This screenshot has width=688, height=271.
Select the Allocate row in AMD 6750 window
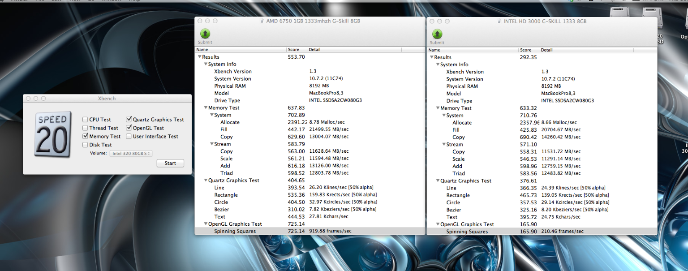click(310, 122)
